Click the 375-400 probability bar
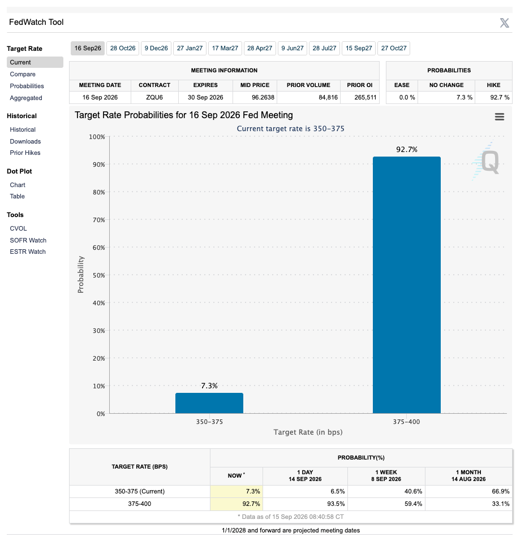Viewport: 529px width, 537px height. 407,285
